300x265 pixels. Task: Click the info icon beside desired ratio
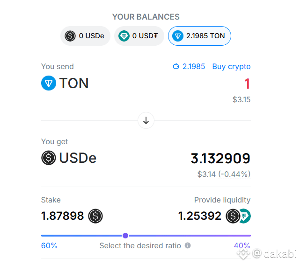pyautogui.click(x=188, y=245)
